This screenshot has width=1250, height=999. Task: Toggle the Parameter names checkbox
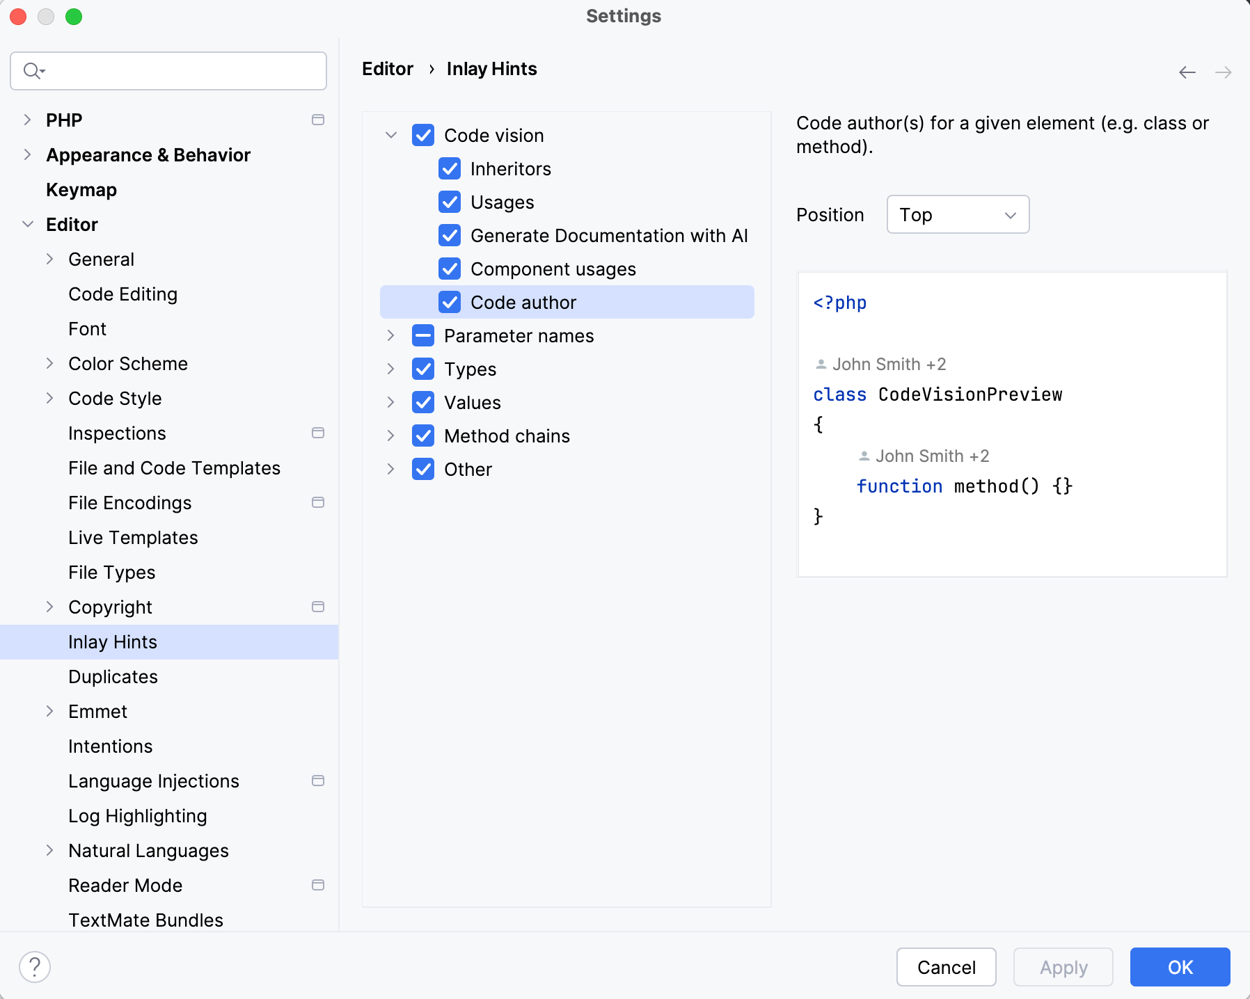(423, 335)
